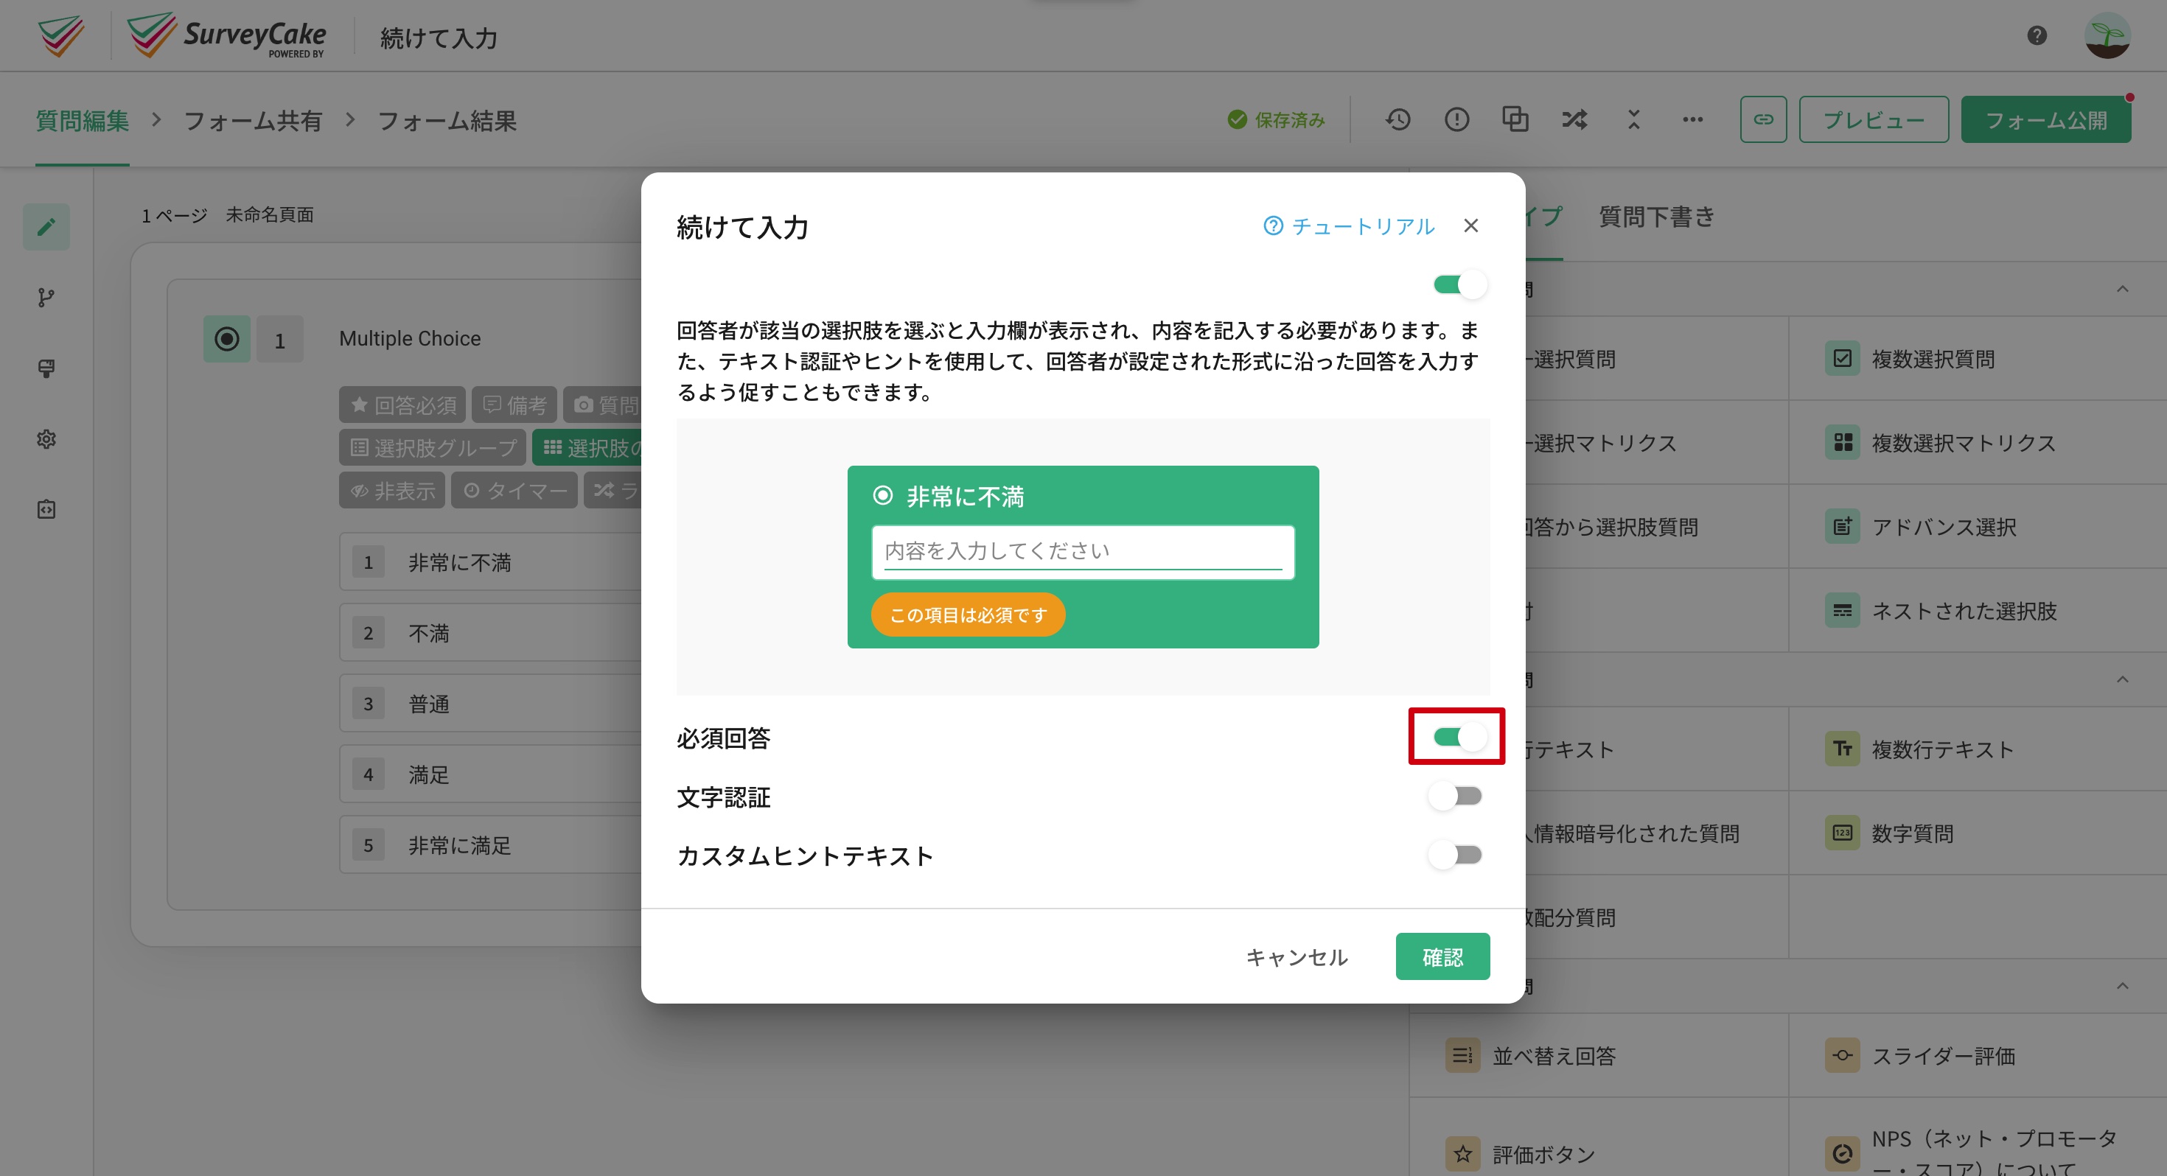Select the 数字質問 question type

tap(1977, 833)
